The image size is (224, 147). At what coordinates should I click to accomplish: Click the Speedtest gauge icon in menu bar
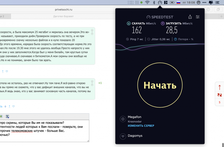[160, 2]
